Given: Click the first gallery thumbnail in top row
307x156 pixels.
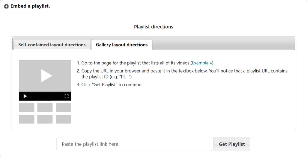Looking at the screenshot, I should click(27, 107).
